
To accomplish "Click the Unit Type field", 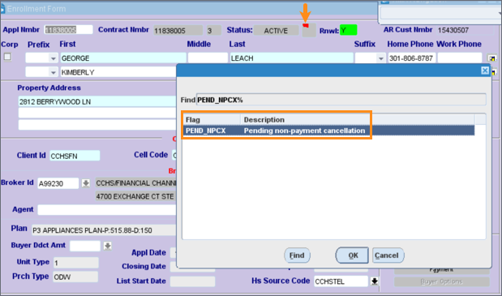I will click(x=76, y=263).
